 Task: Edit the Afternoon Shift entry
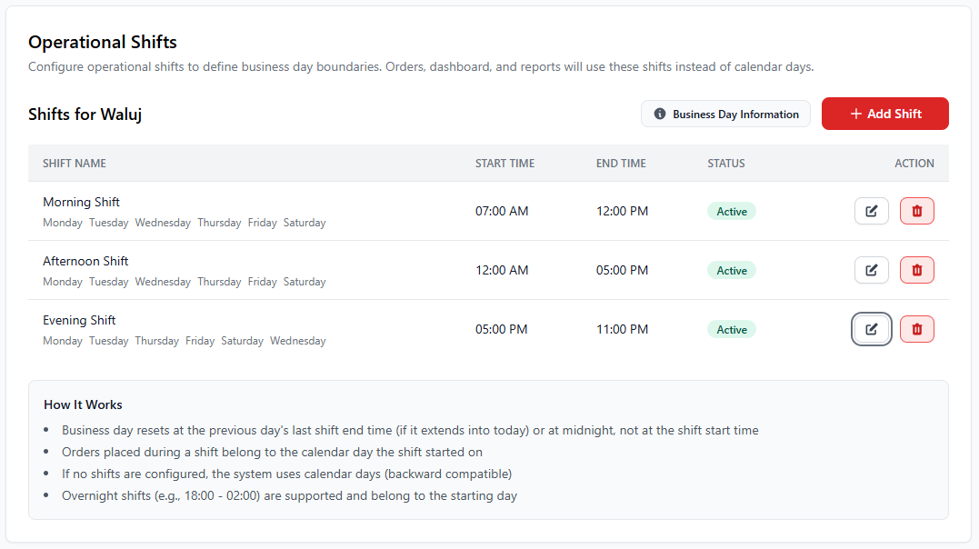pos(871,269)
